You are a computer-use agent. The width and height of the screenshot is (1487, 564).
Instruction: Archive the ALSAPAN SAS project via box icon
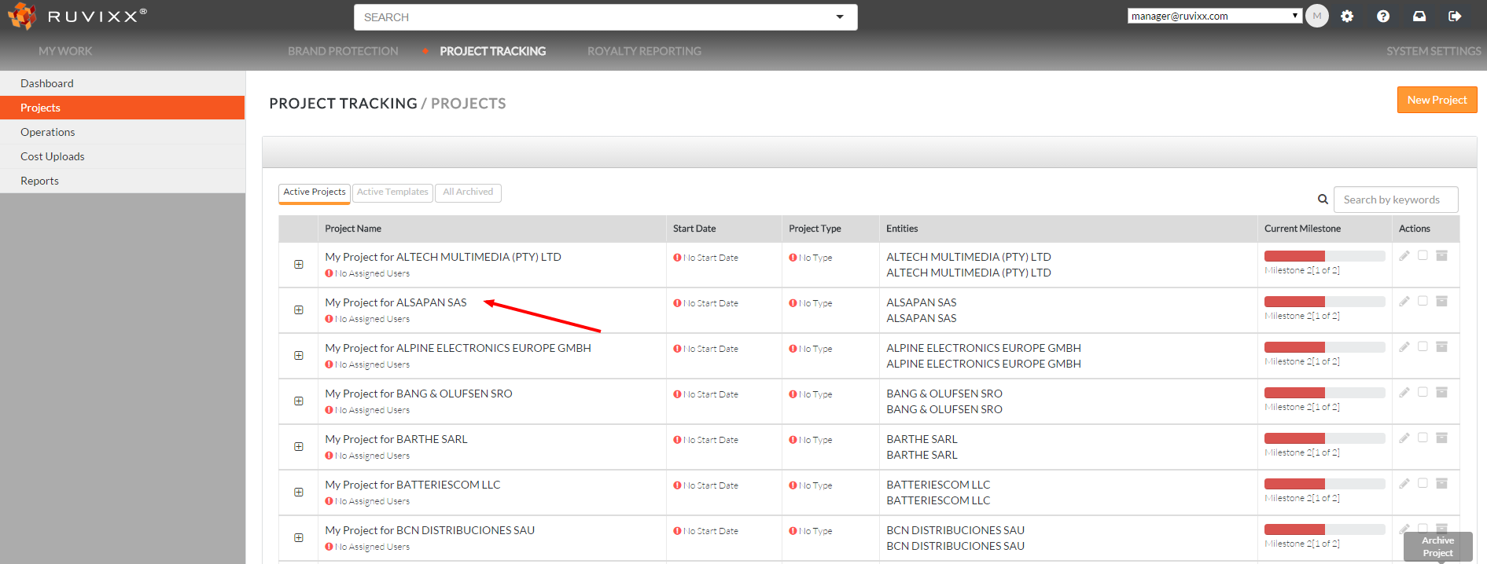(x=1441, y=301)
